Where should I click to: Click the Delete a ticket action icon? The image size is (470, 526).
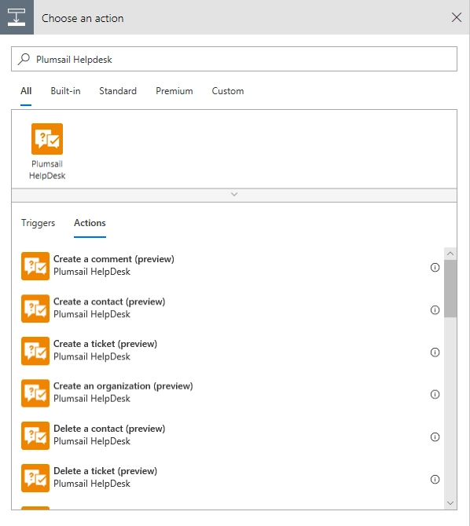[x=35, y=478]
